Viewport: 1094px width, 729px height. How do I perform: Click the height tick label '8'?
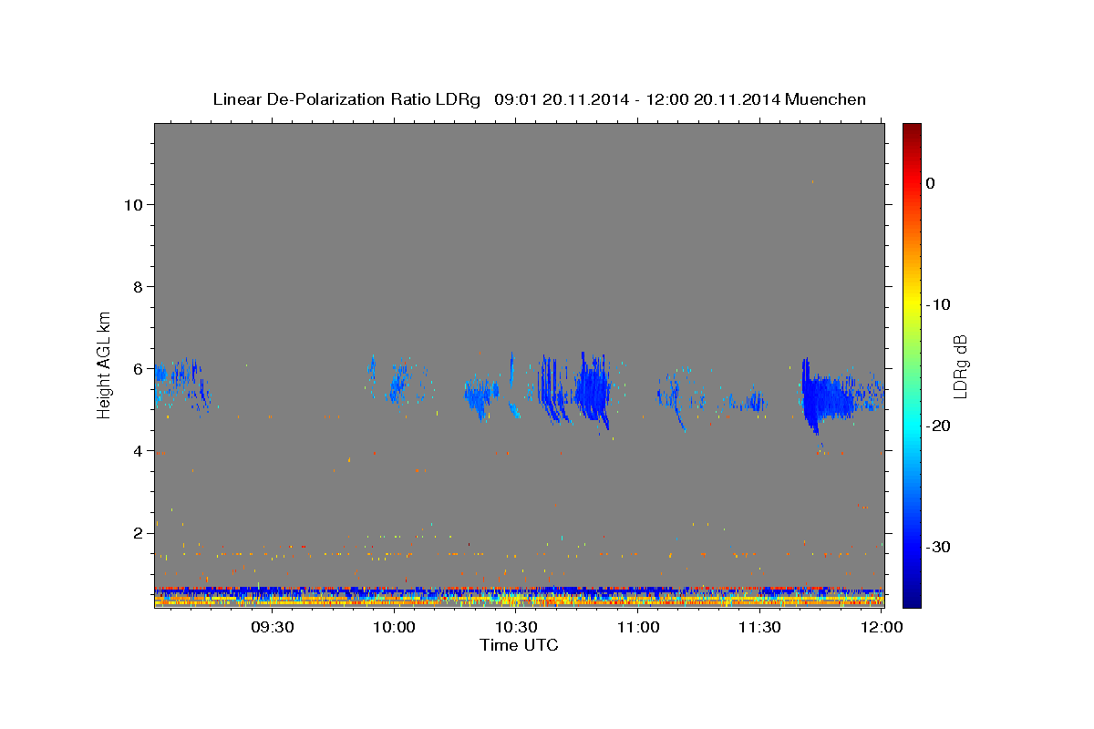136,287
